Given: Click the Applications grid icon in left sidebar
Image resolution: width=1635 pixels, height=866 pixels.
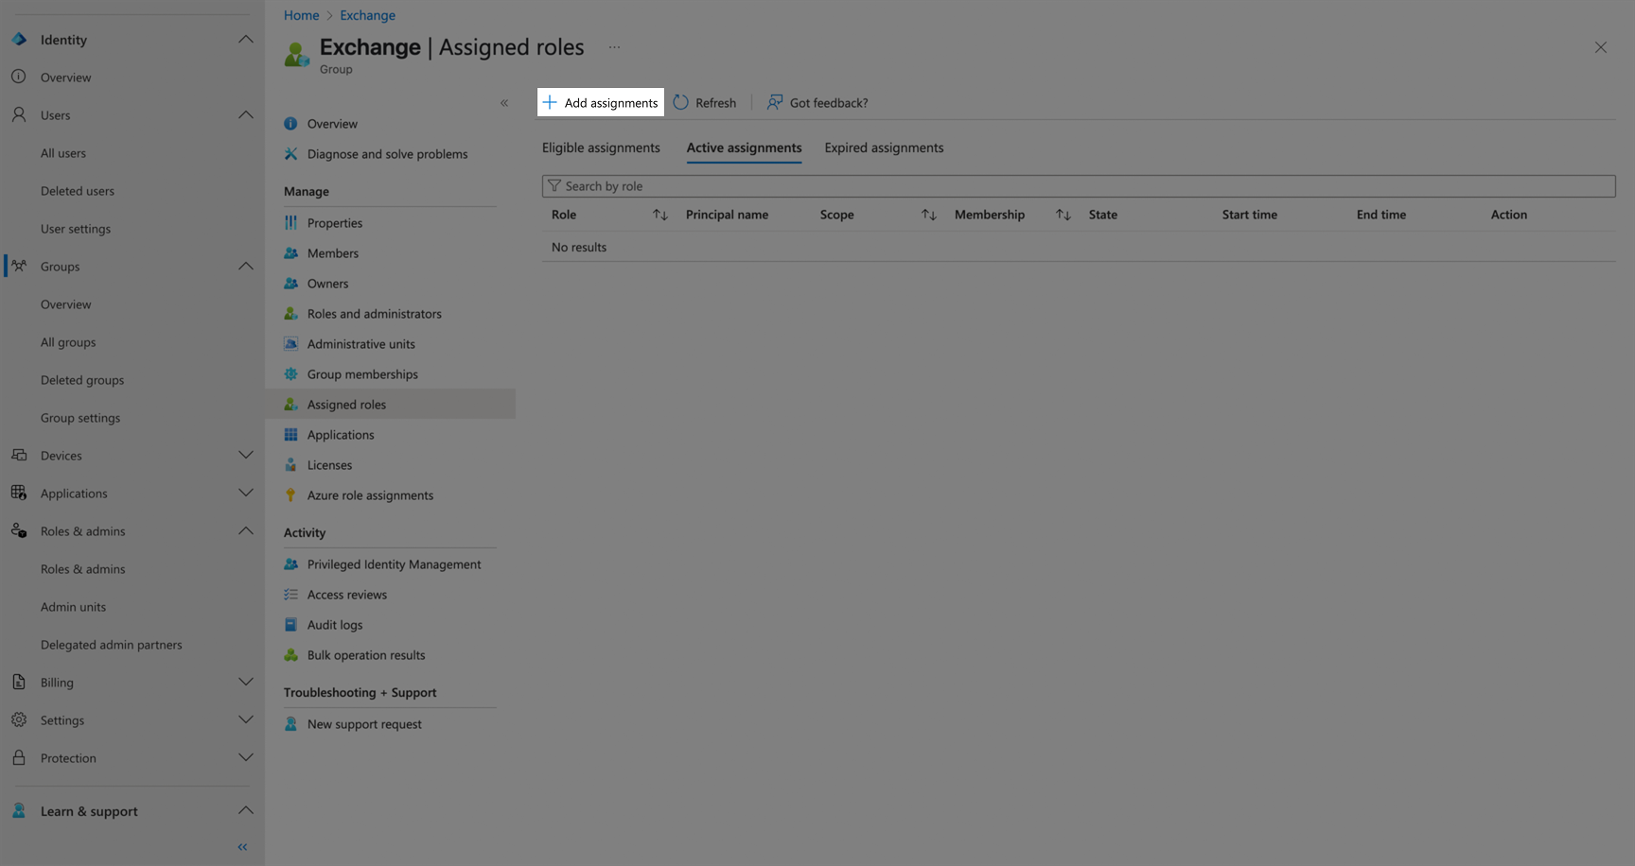Looking at the screenshot, I should (19, 493).
